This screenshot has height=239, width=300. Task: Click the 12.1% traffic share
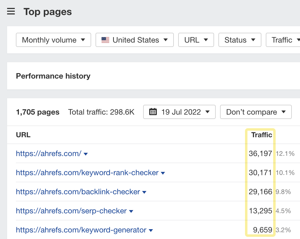click(285, 154)
